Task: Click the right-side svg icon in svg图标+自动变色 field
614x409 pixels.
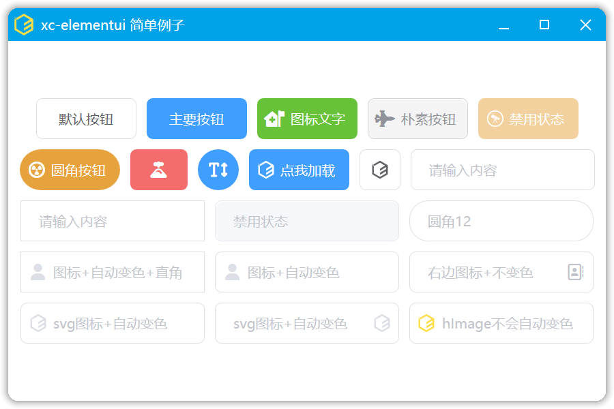Action: tap(382, 323)
